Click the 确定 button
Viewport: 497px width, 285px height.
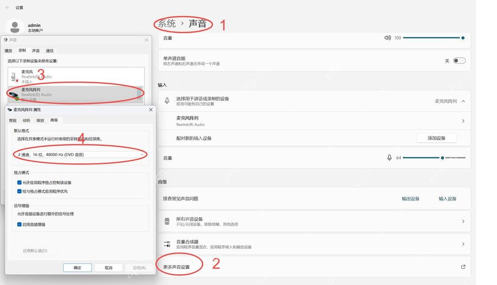click(x=77, y=268)
